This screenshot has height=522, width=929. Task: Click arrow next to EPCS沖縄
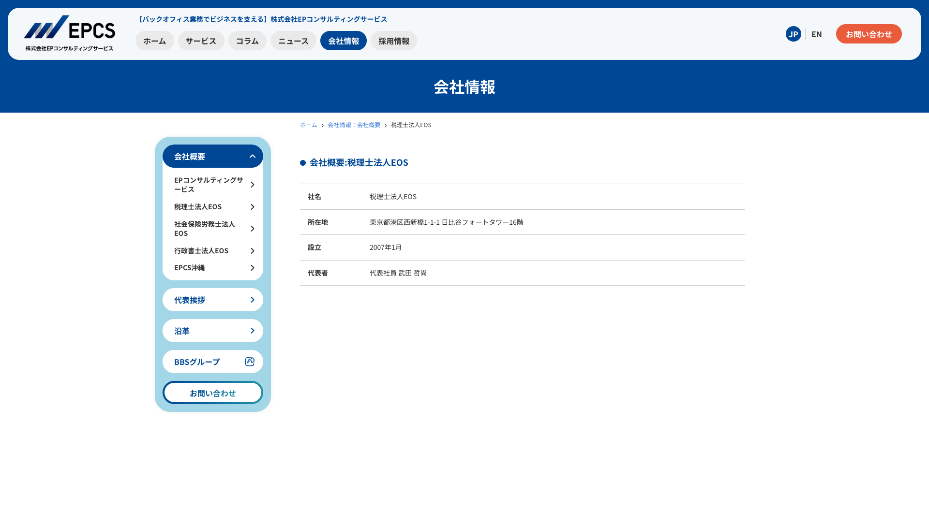[x=252, y=268]
